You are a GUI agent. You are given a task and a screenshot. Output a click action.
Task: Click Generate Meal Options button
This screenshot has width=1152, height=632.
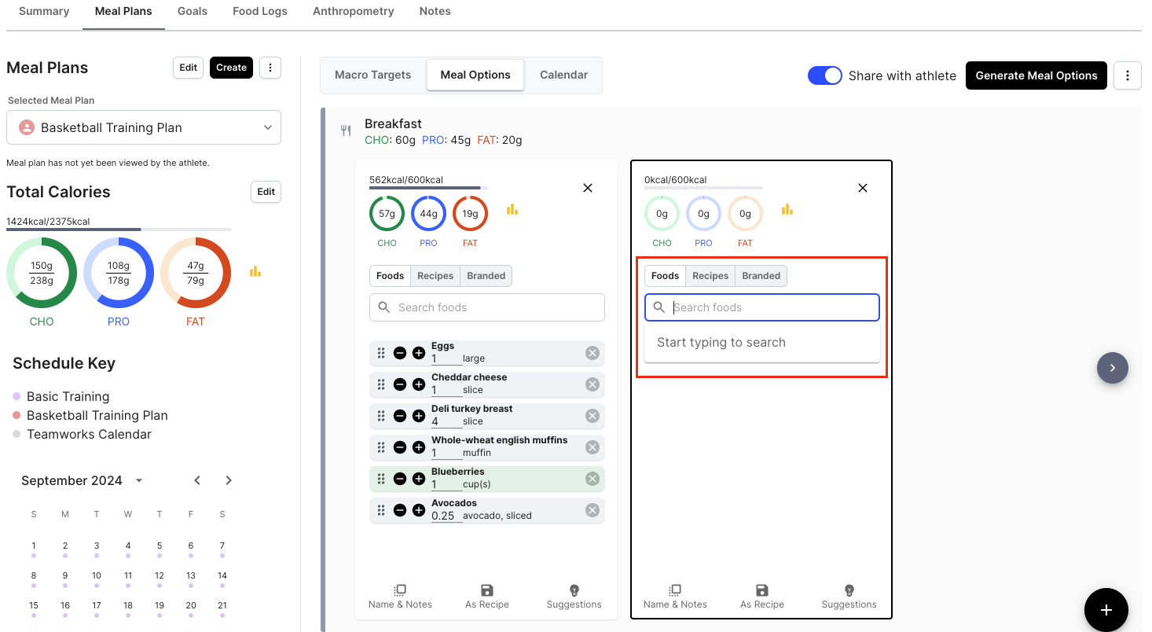click(1036, 75)
